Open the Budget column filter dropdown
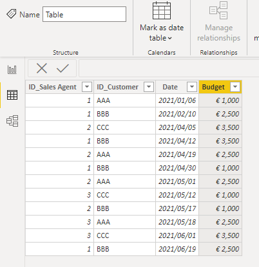 click(x=235, y=87)
